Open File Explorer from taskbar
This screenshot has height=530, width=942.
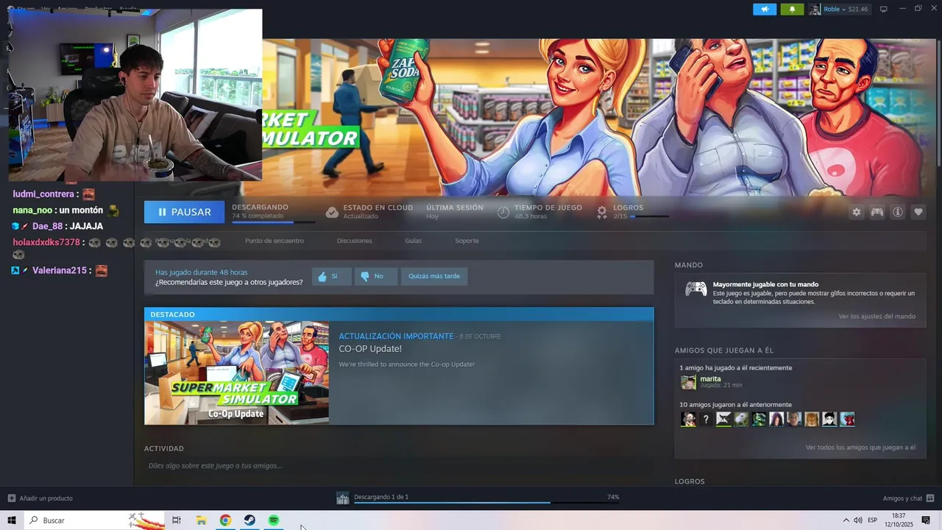click(201, 520)
